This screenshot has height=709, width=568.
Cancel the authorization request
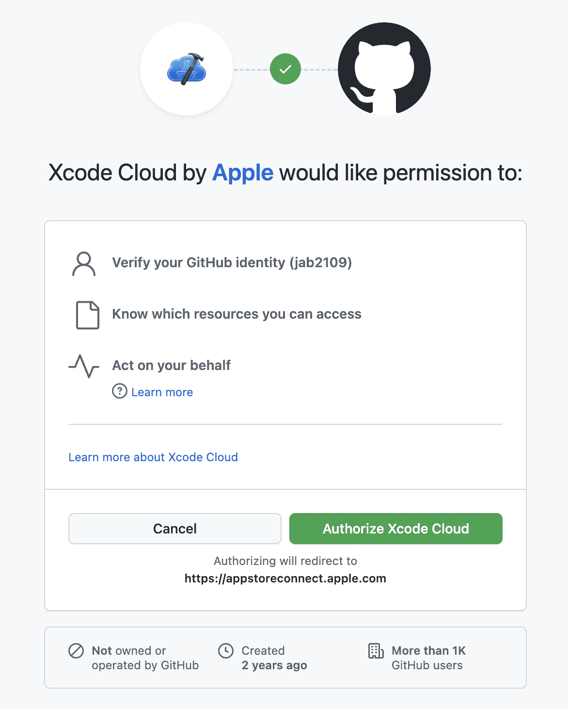click(x=174, y=529)
